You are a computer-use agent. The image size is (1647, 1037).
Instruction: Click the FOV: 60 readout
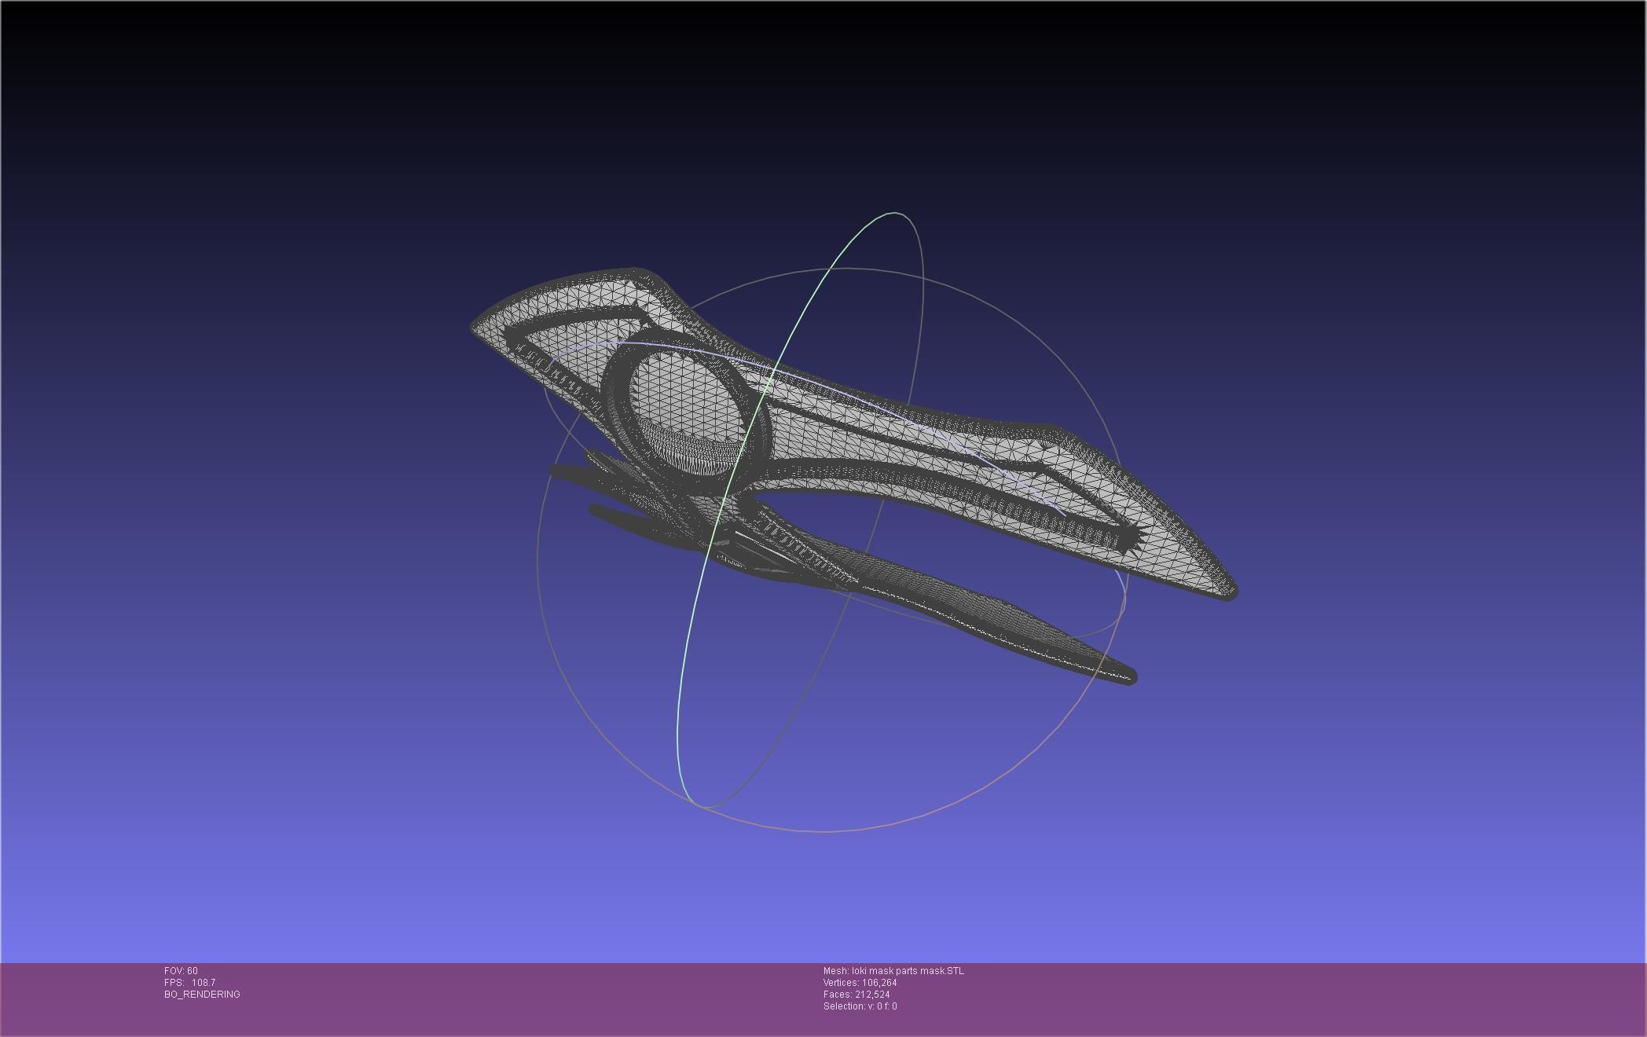[x=181, y=971]
